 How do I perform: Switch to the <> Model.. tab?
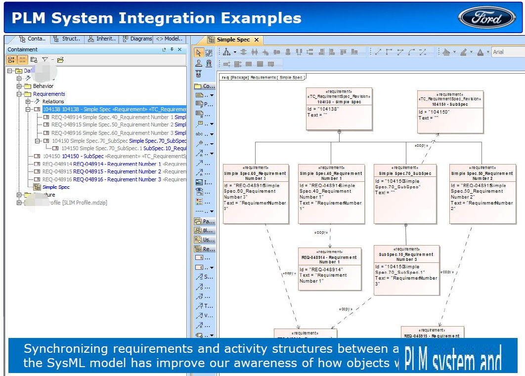click(170, 39)
